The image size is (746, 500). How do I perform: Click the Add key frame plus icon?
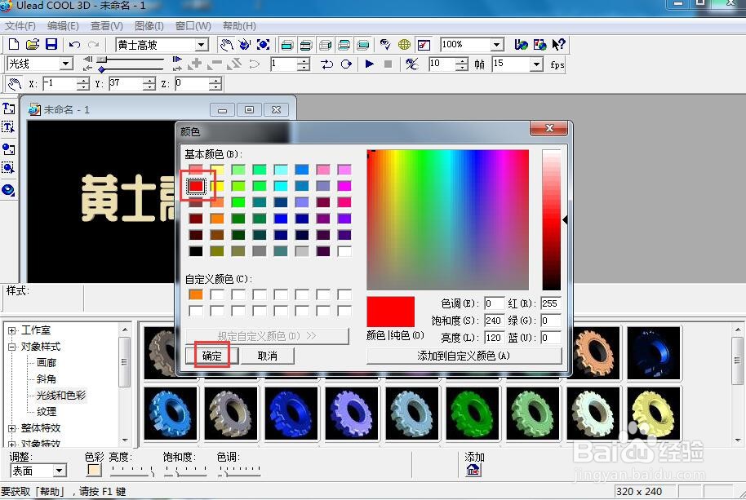coord(195,64)
